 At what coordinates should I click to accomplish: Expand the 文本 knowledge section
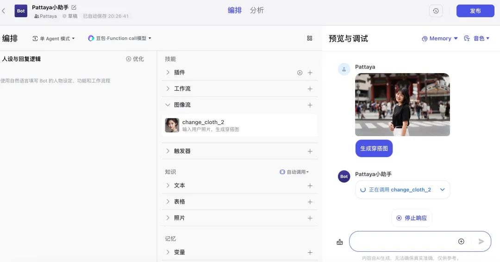point(168,186)
